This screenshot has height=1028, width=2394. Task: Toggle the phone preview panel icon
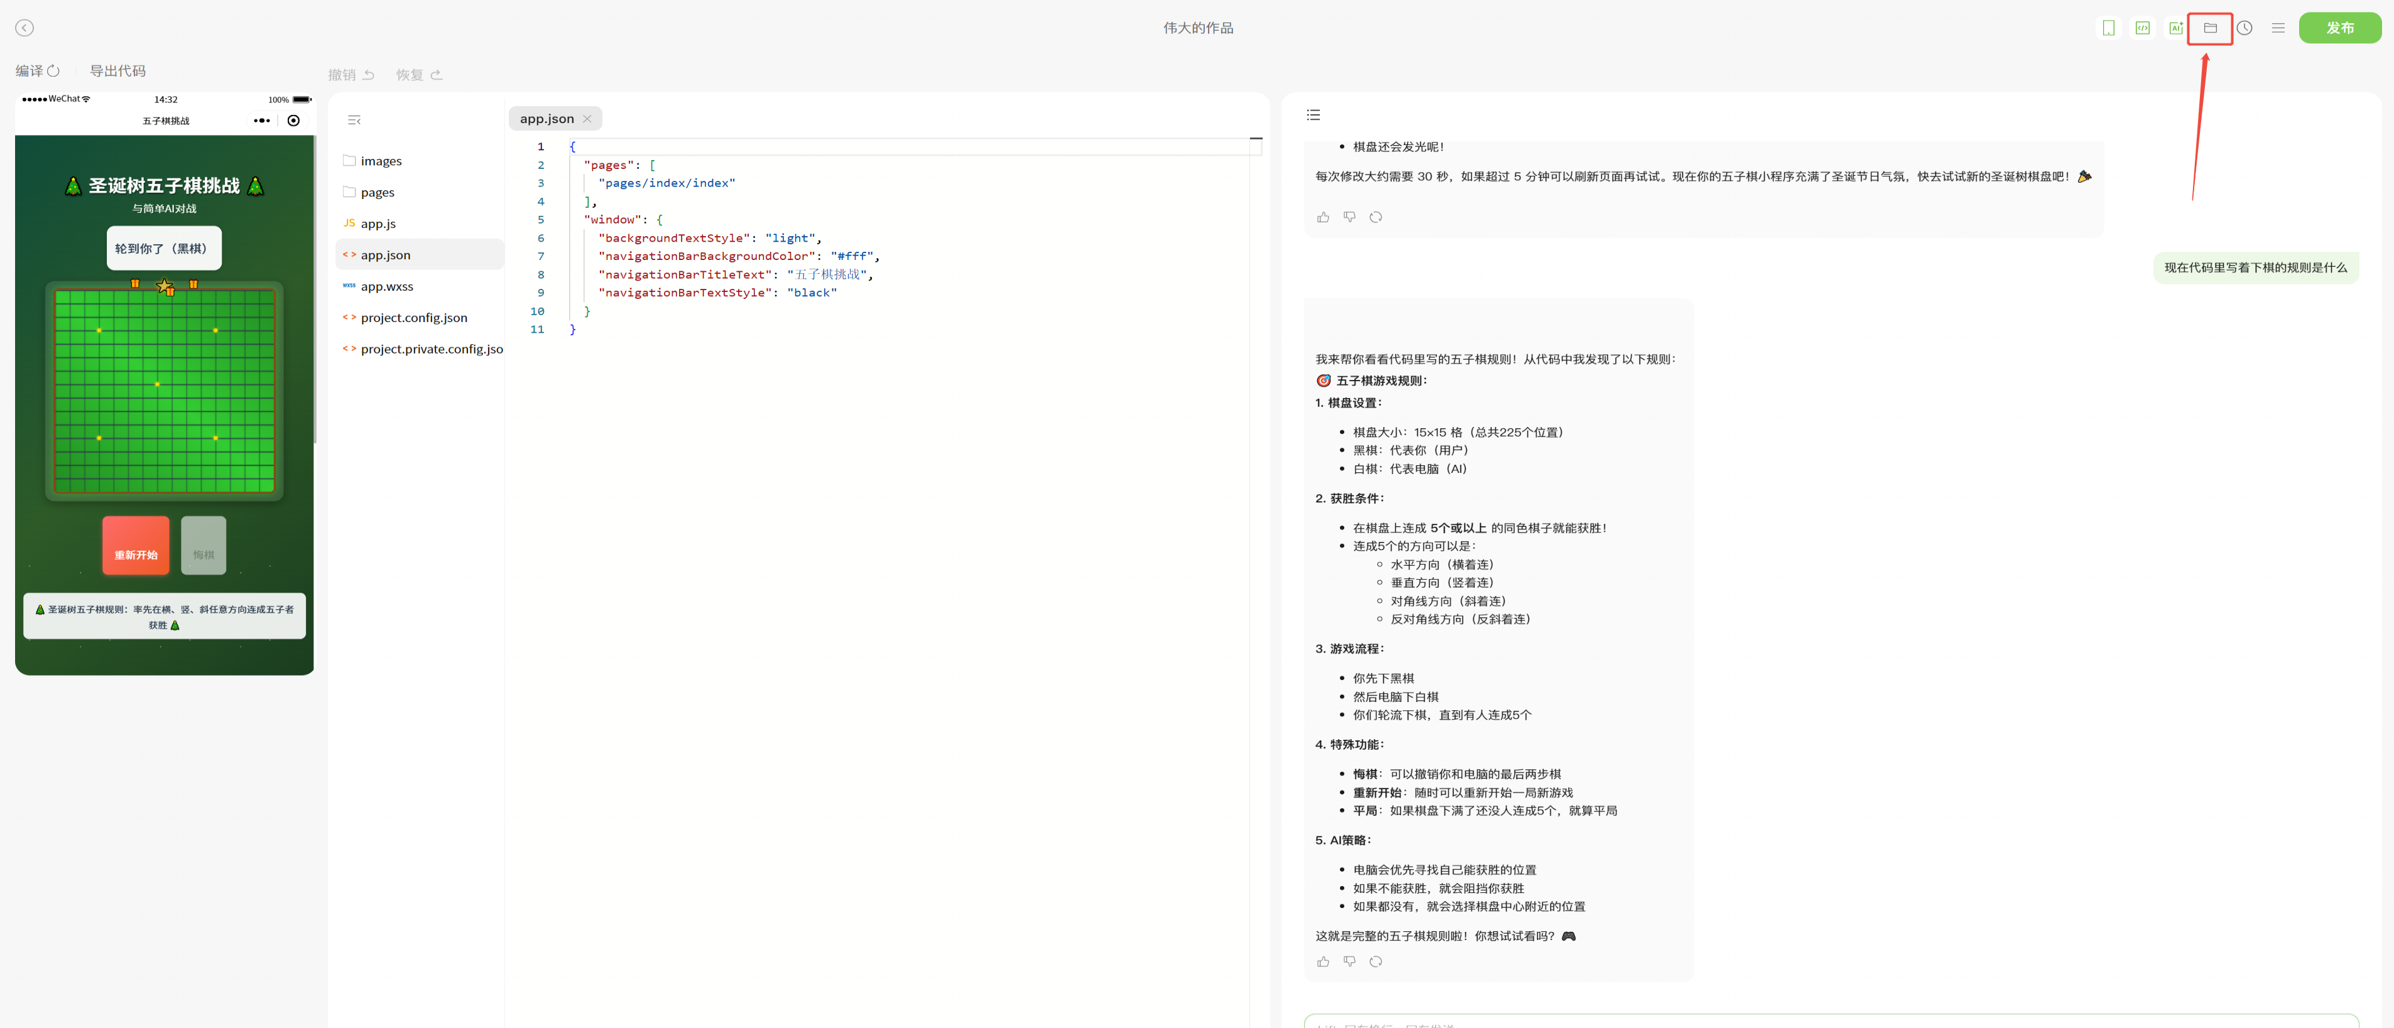click(x=2109, y=28)
